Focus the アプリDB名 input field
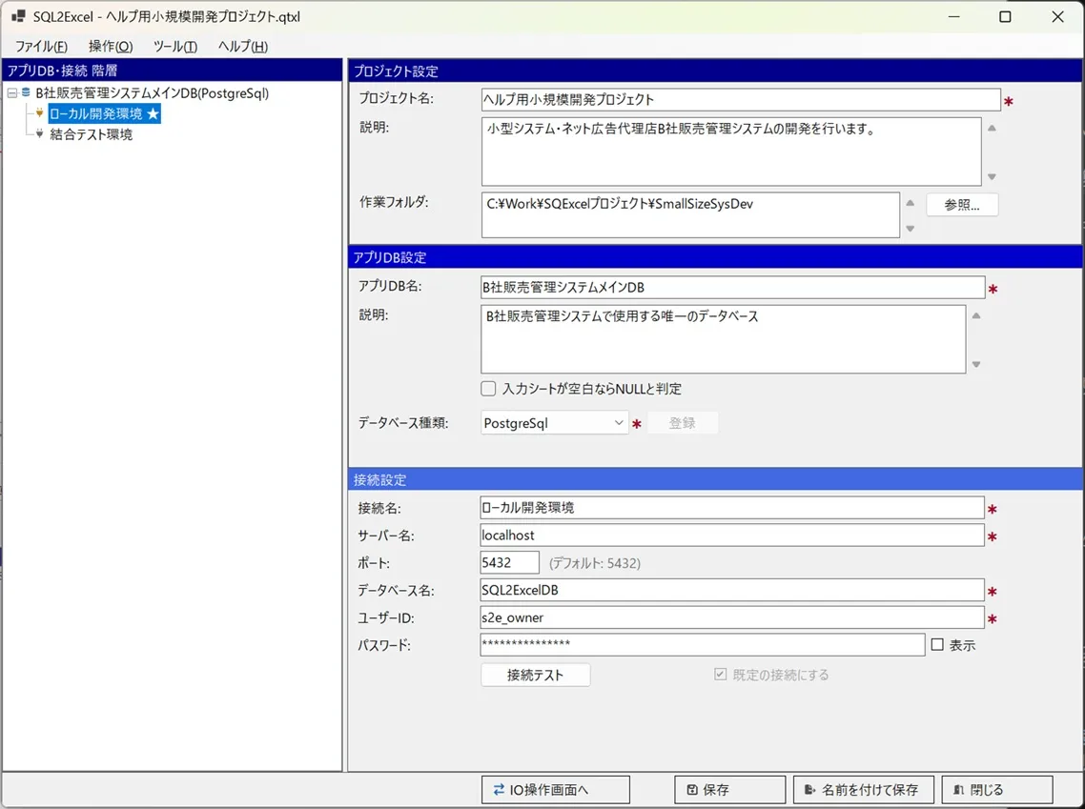 pyautogui.click(x=733, y=287)
